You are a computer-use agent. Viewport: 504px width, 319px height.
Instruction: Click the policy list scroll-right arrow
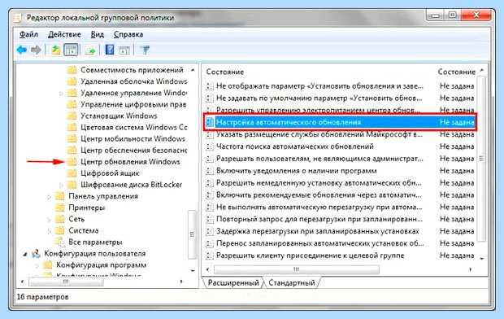[471, 269]
